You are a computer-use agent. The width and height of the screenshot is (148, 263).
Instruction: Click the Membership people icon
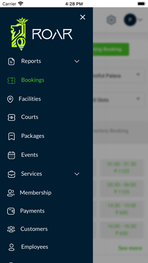coord(11,193)
